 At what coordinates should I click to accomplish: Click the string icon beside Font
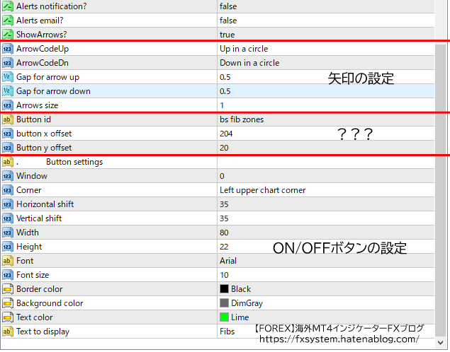[x=8, y=261]
